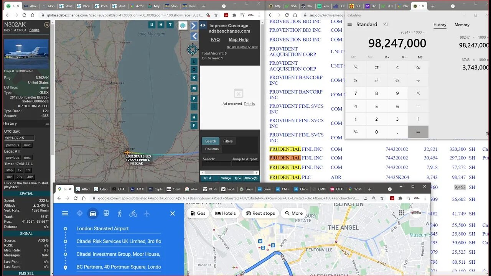The image size is (491, 276).
Task: Select driving travel mode in Google Maps
Action: [x=93, y=214]
